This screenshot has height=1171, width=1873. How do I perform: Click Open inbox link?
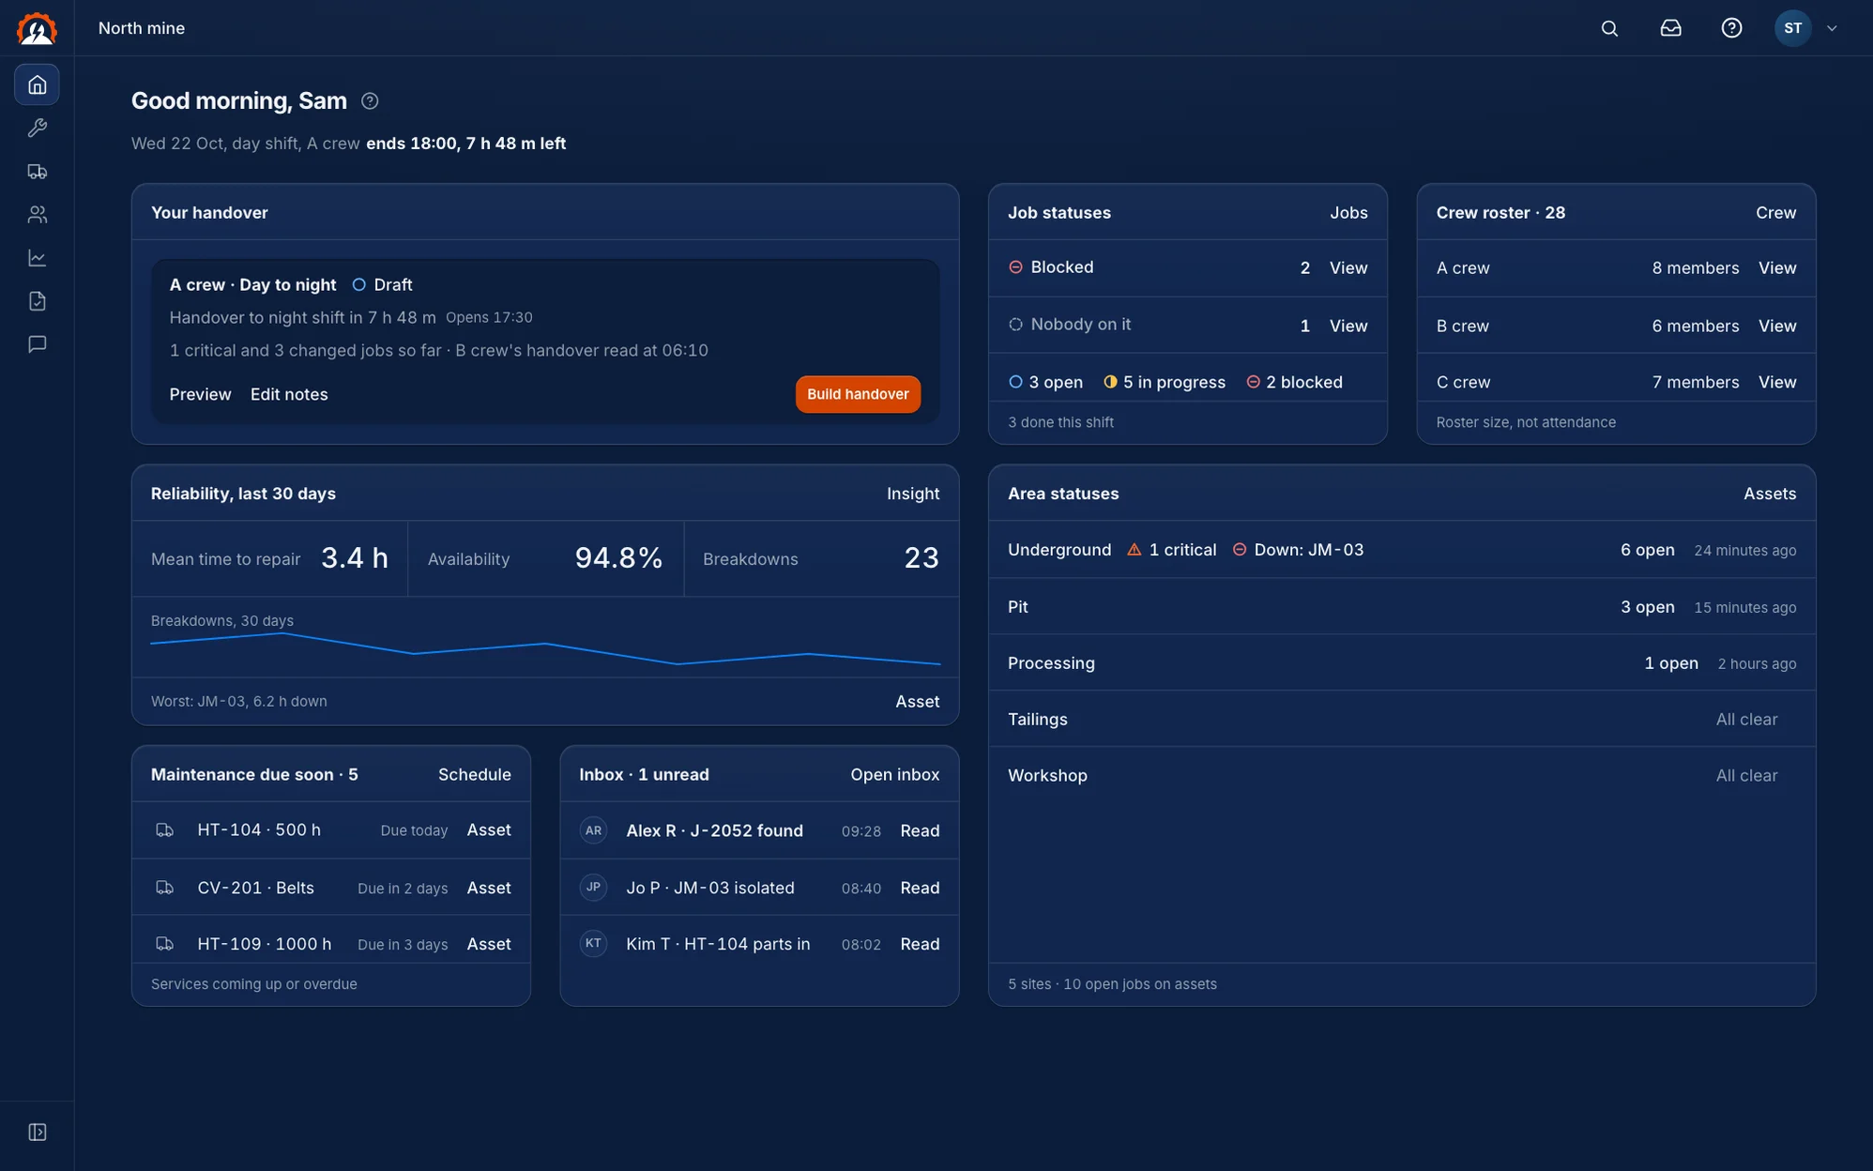pyautogui.click(x=894, y=774)
